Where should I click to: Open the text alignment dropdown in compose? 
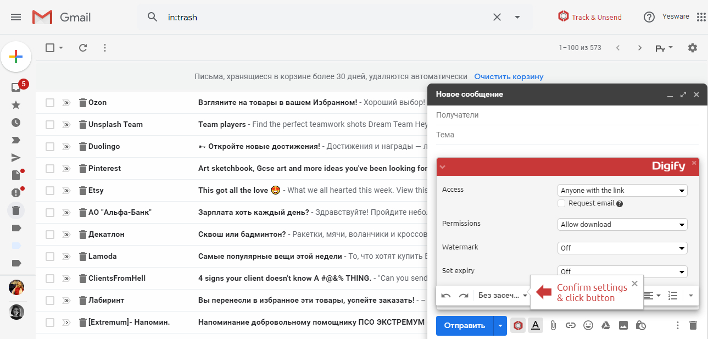pos(652,296)
